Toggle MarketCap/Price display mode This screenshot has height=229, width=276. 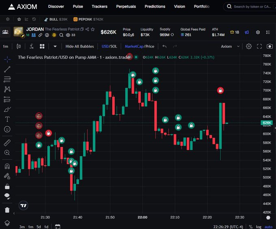click(x=139, y=46)
